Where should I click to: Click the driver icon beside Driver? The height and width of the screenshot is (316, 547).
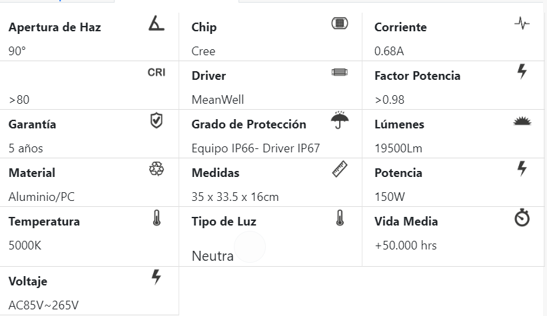tap(340, 72)
